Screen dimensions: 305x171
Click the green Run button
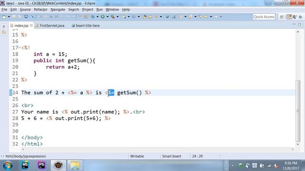coord(102,17)
